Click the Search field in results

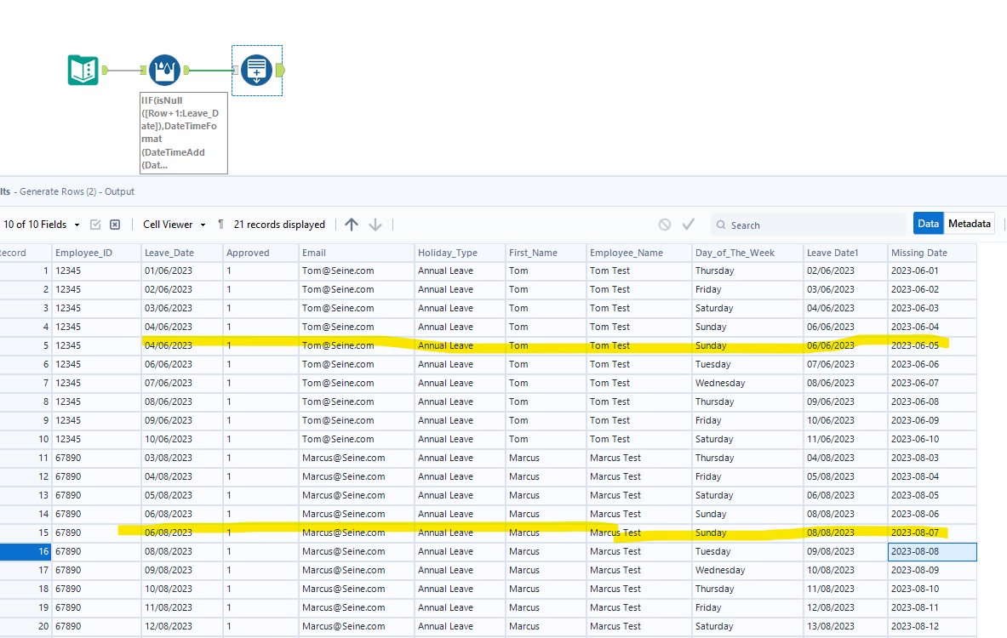click(809, 225)
